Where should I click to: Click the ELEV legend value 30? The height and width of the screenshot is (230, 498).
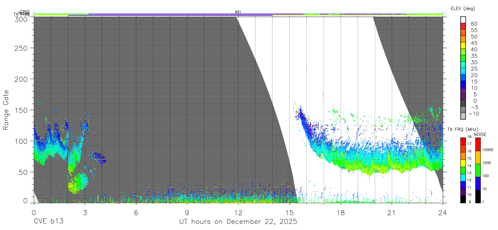tap(474, 62)
